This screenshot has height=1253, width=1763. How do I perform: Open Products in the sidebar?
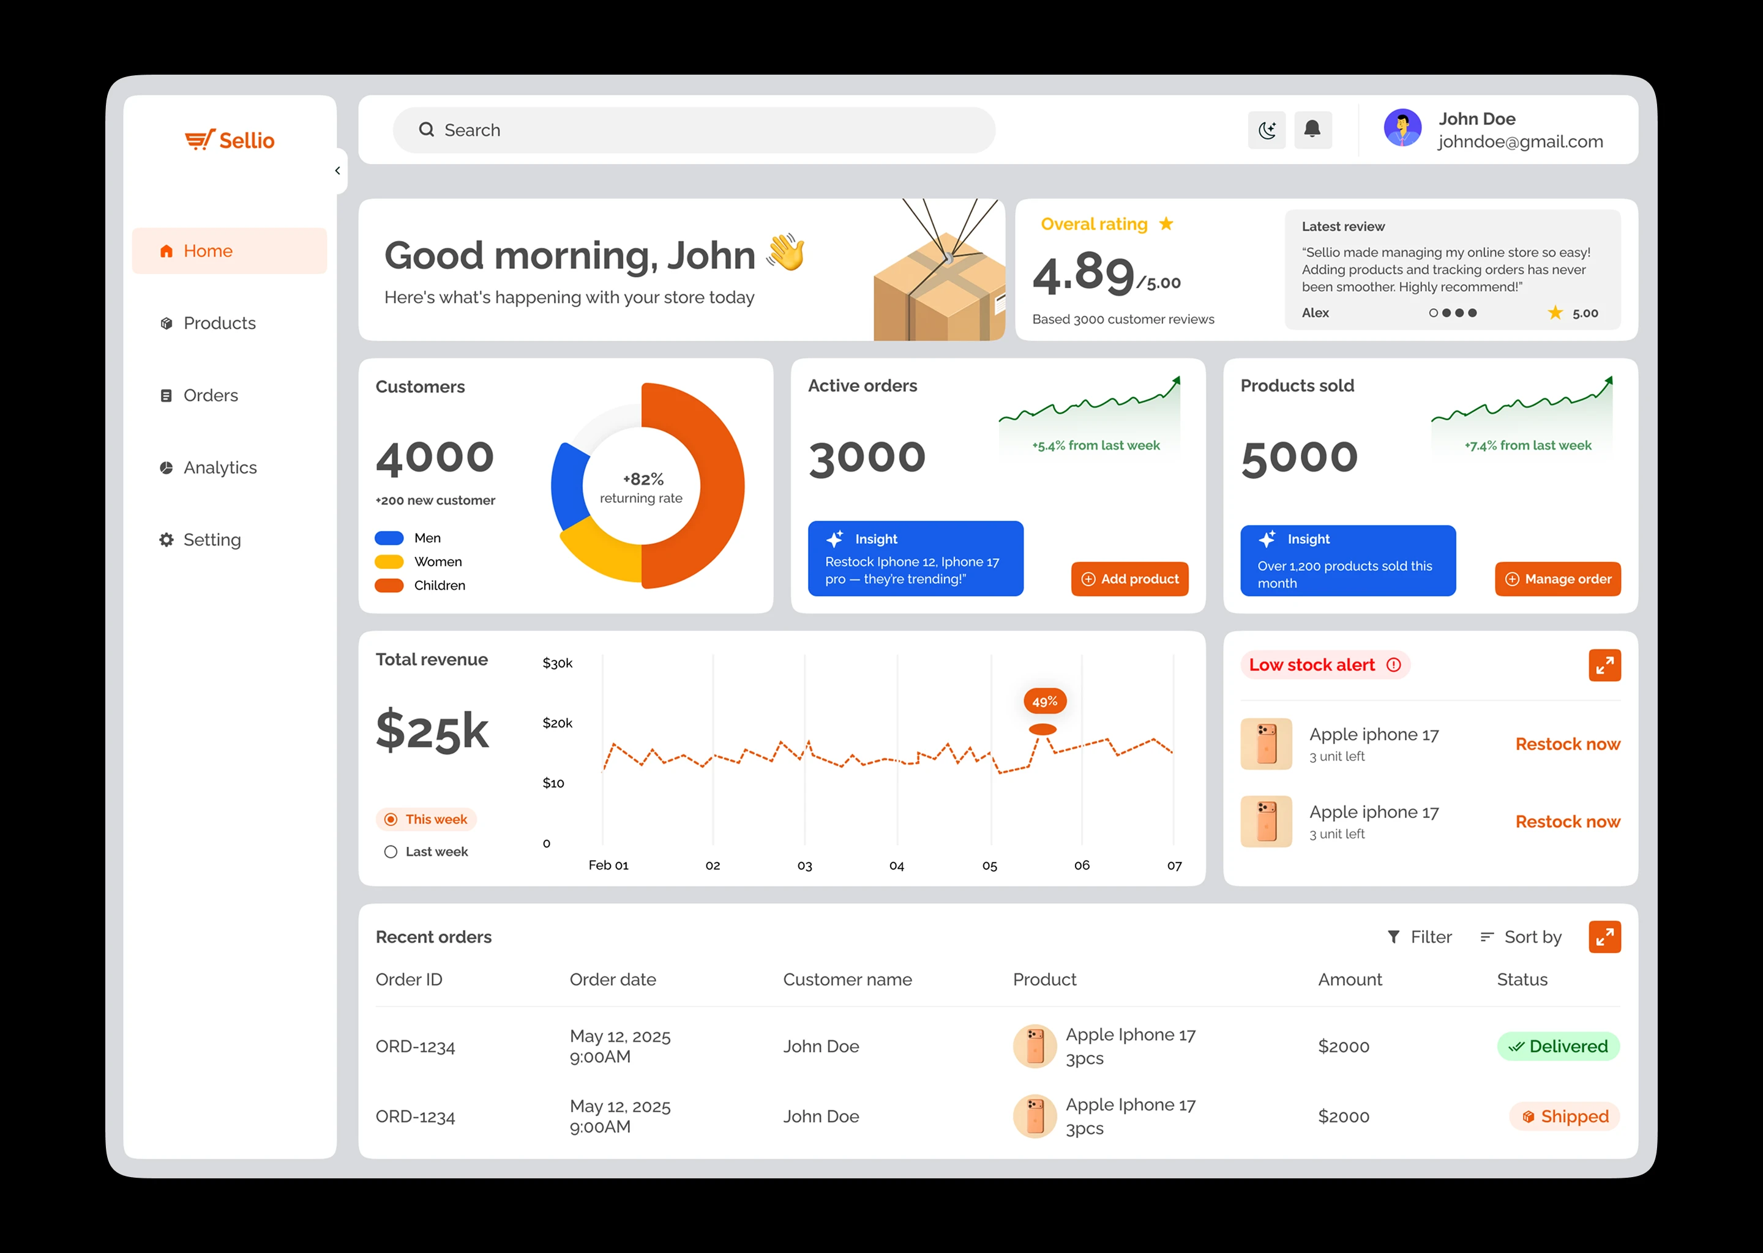point(219,323)
